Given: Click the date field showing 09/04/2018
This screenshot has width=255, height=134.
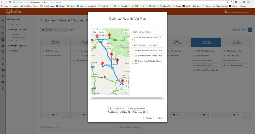Looking at the screenshot, I should point(56,30).
